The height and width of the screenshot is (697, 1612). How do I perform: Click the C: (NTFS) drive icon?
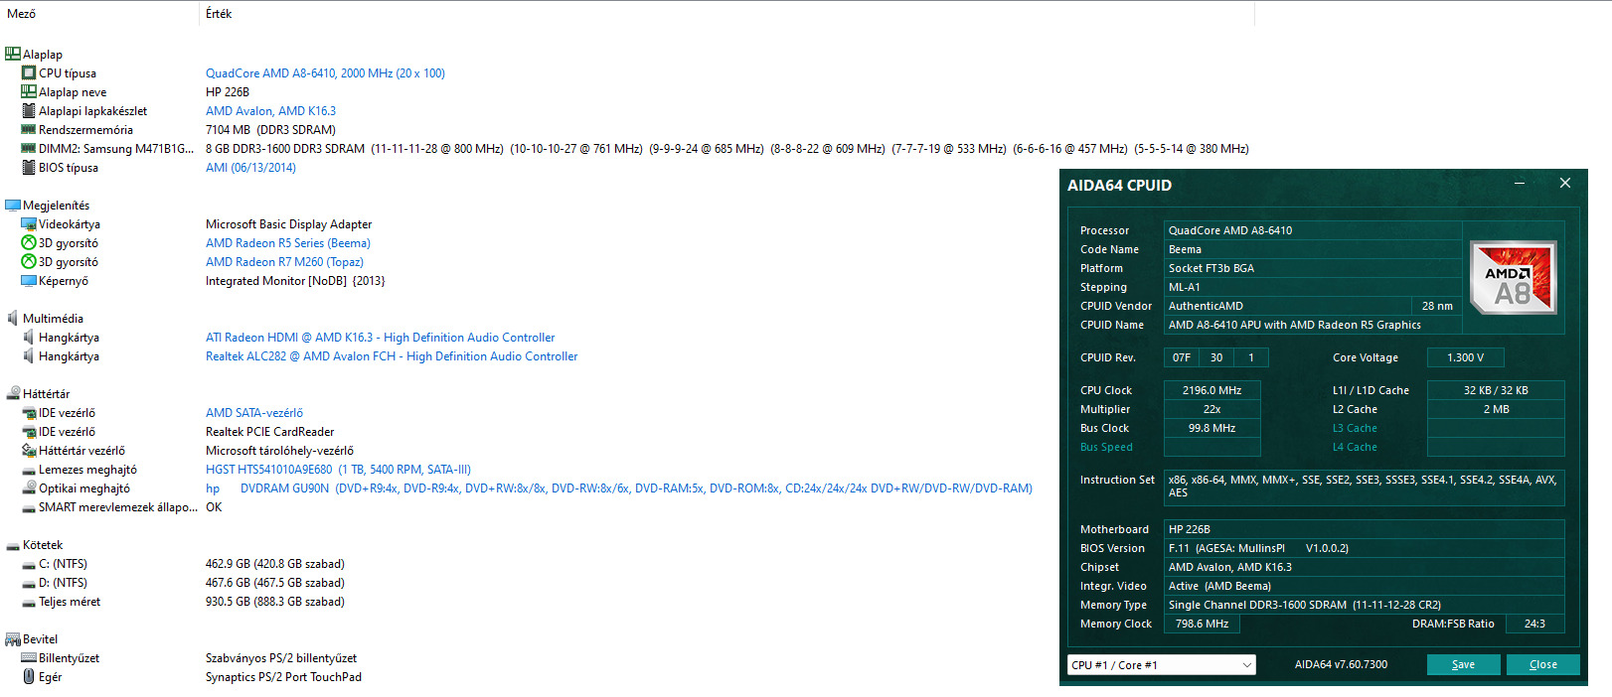[x=29, y=564]
